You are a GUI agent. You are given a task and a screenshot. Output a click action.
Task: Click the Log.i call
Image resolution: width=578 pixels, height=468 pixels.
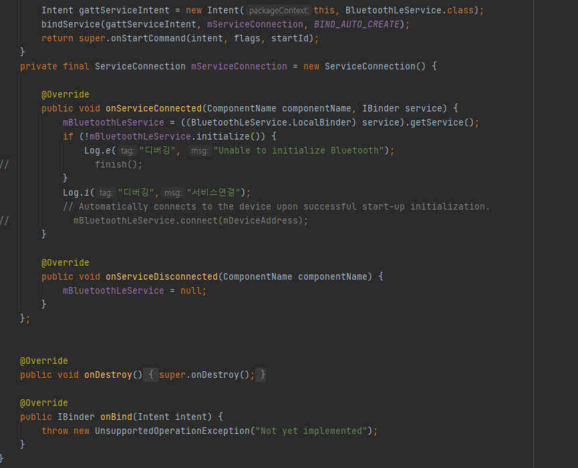(76, 192)
